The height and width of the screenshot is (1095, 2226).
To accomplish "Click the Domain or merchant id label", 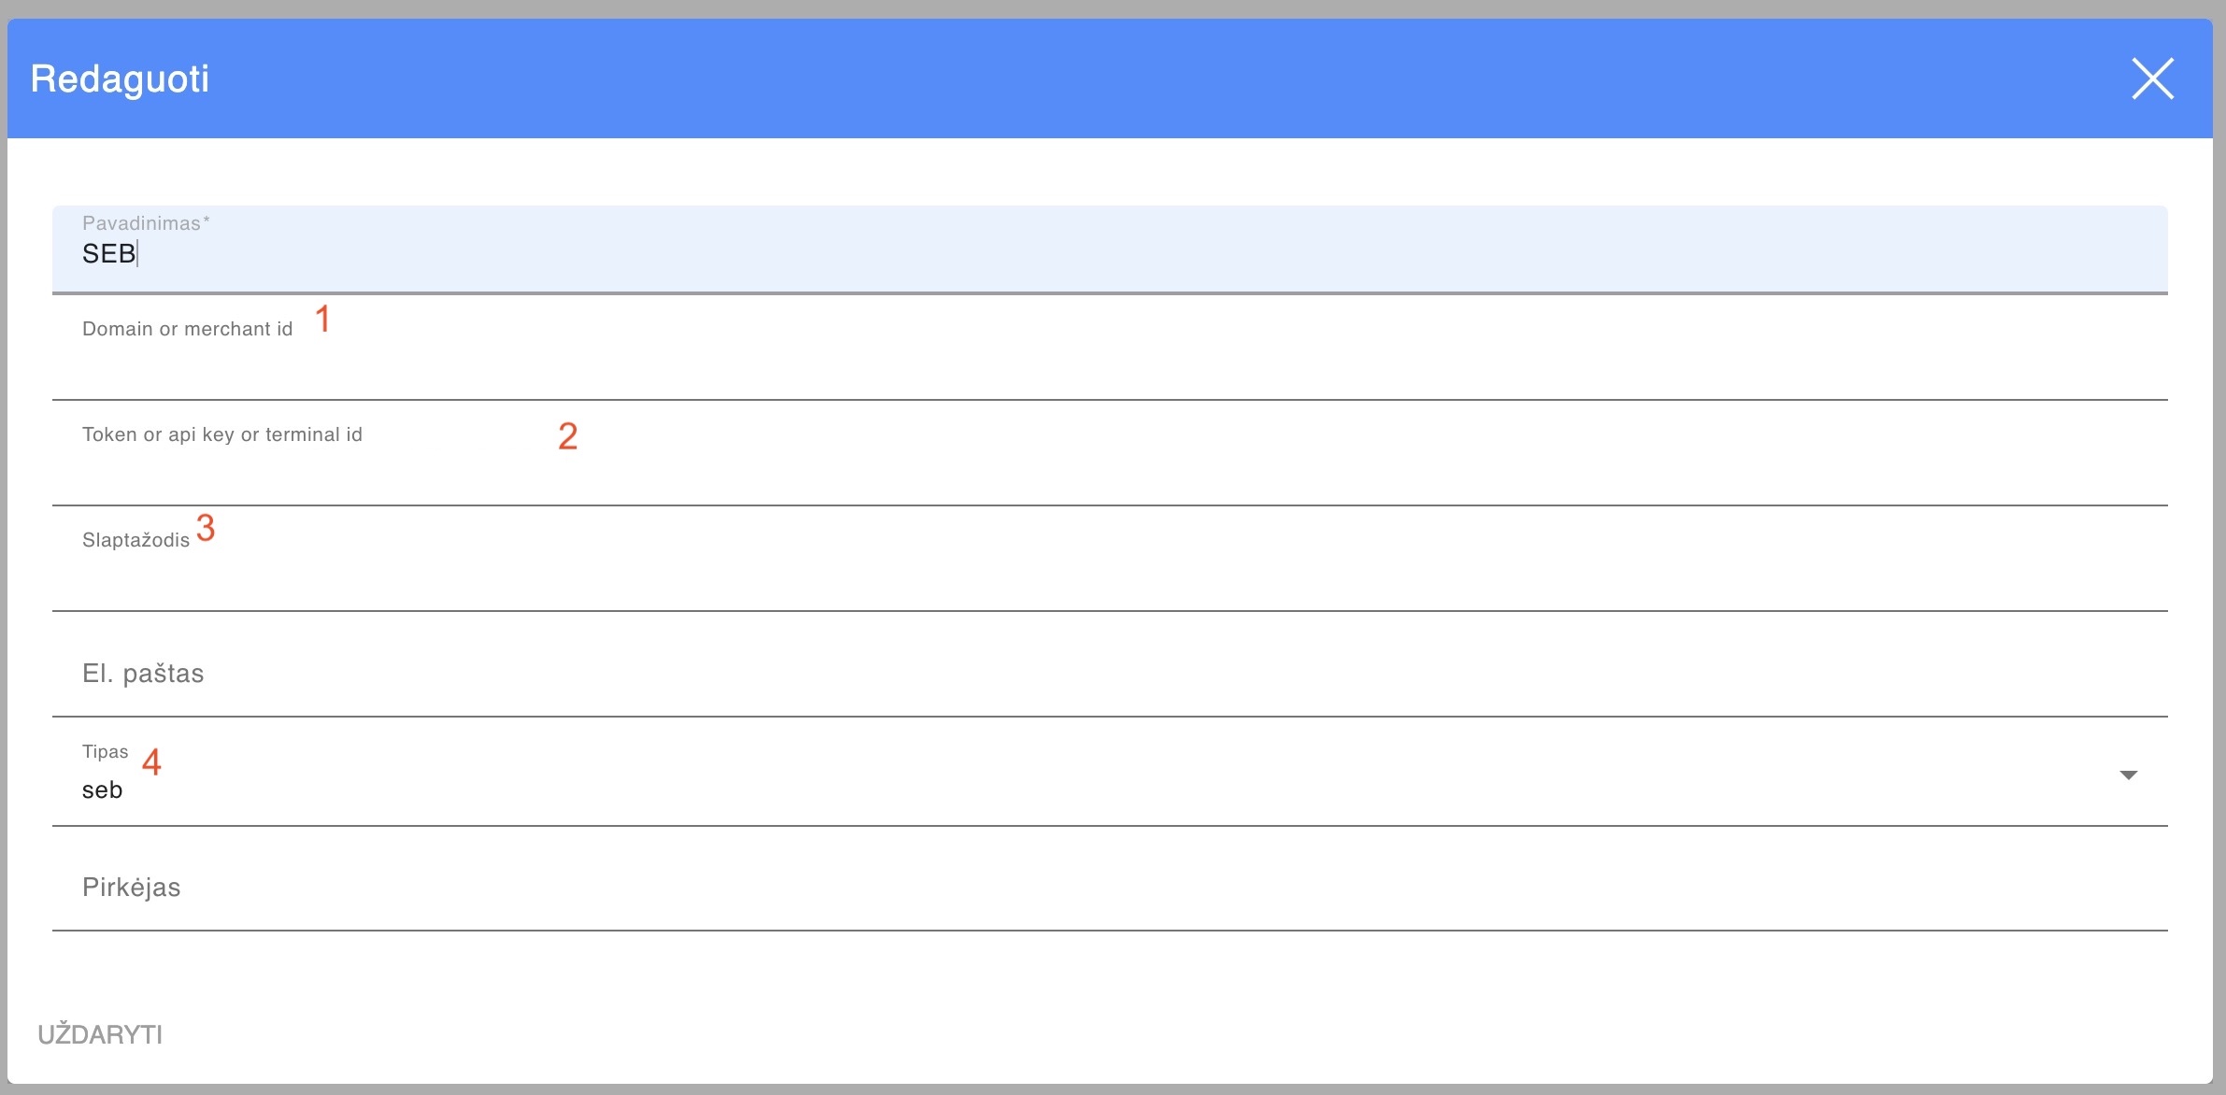I will [187, 329].
